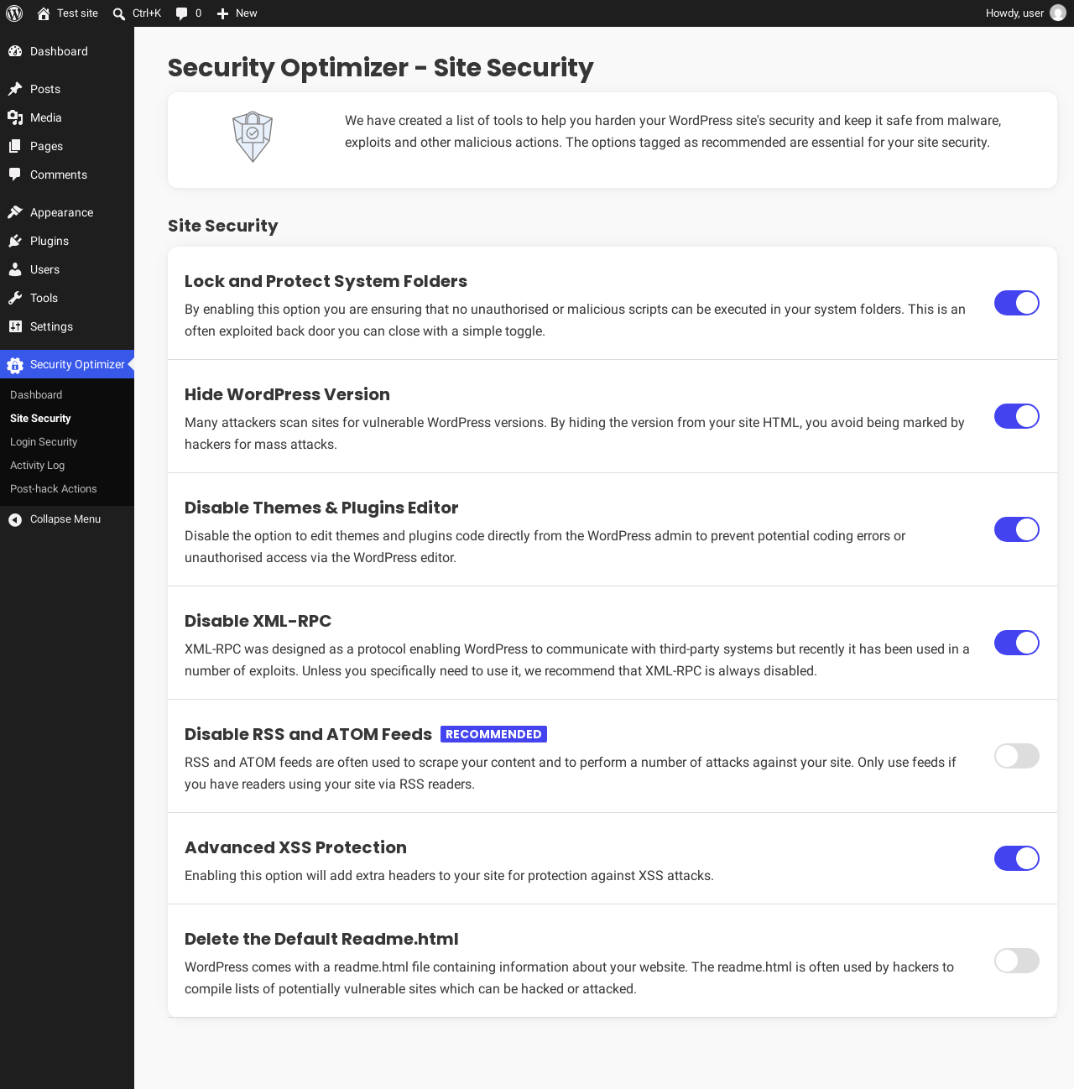The width and height of the screenshot is (1074, 1089).
Task: Toggle Disable Themes & Plugins Editor switch
Action: tap(1017, 529)
